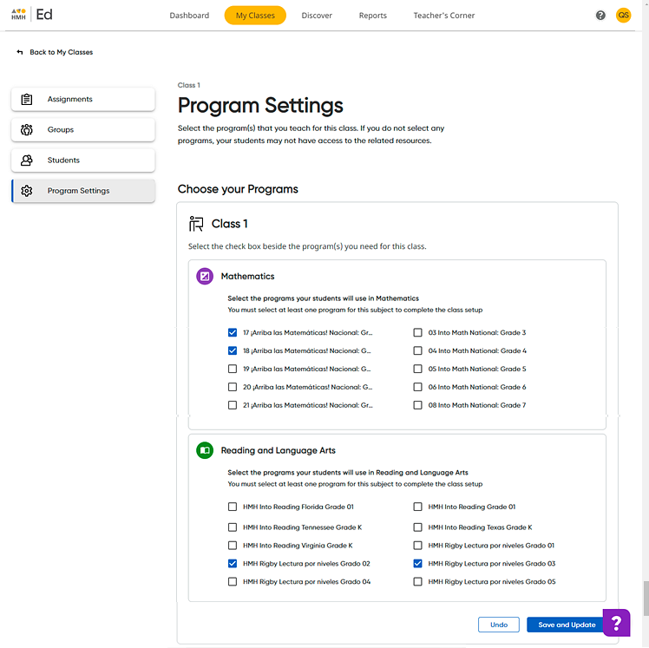Screen dimensions: 649x648
Task: Click the Class 1 classroom icon
Action: (196, 224)
